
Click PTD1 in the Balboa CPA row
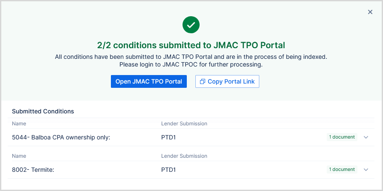[168, 137]
